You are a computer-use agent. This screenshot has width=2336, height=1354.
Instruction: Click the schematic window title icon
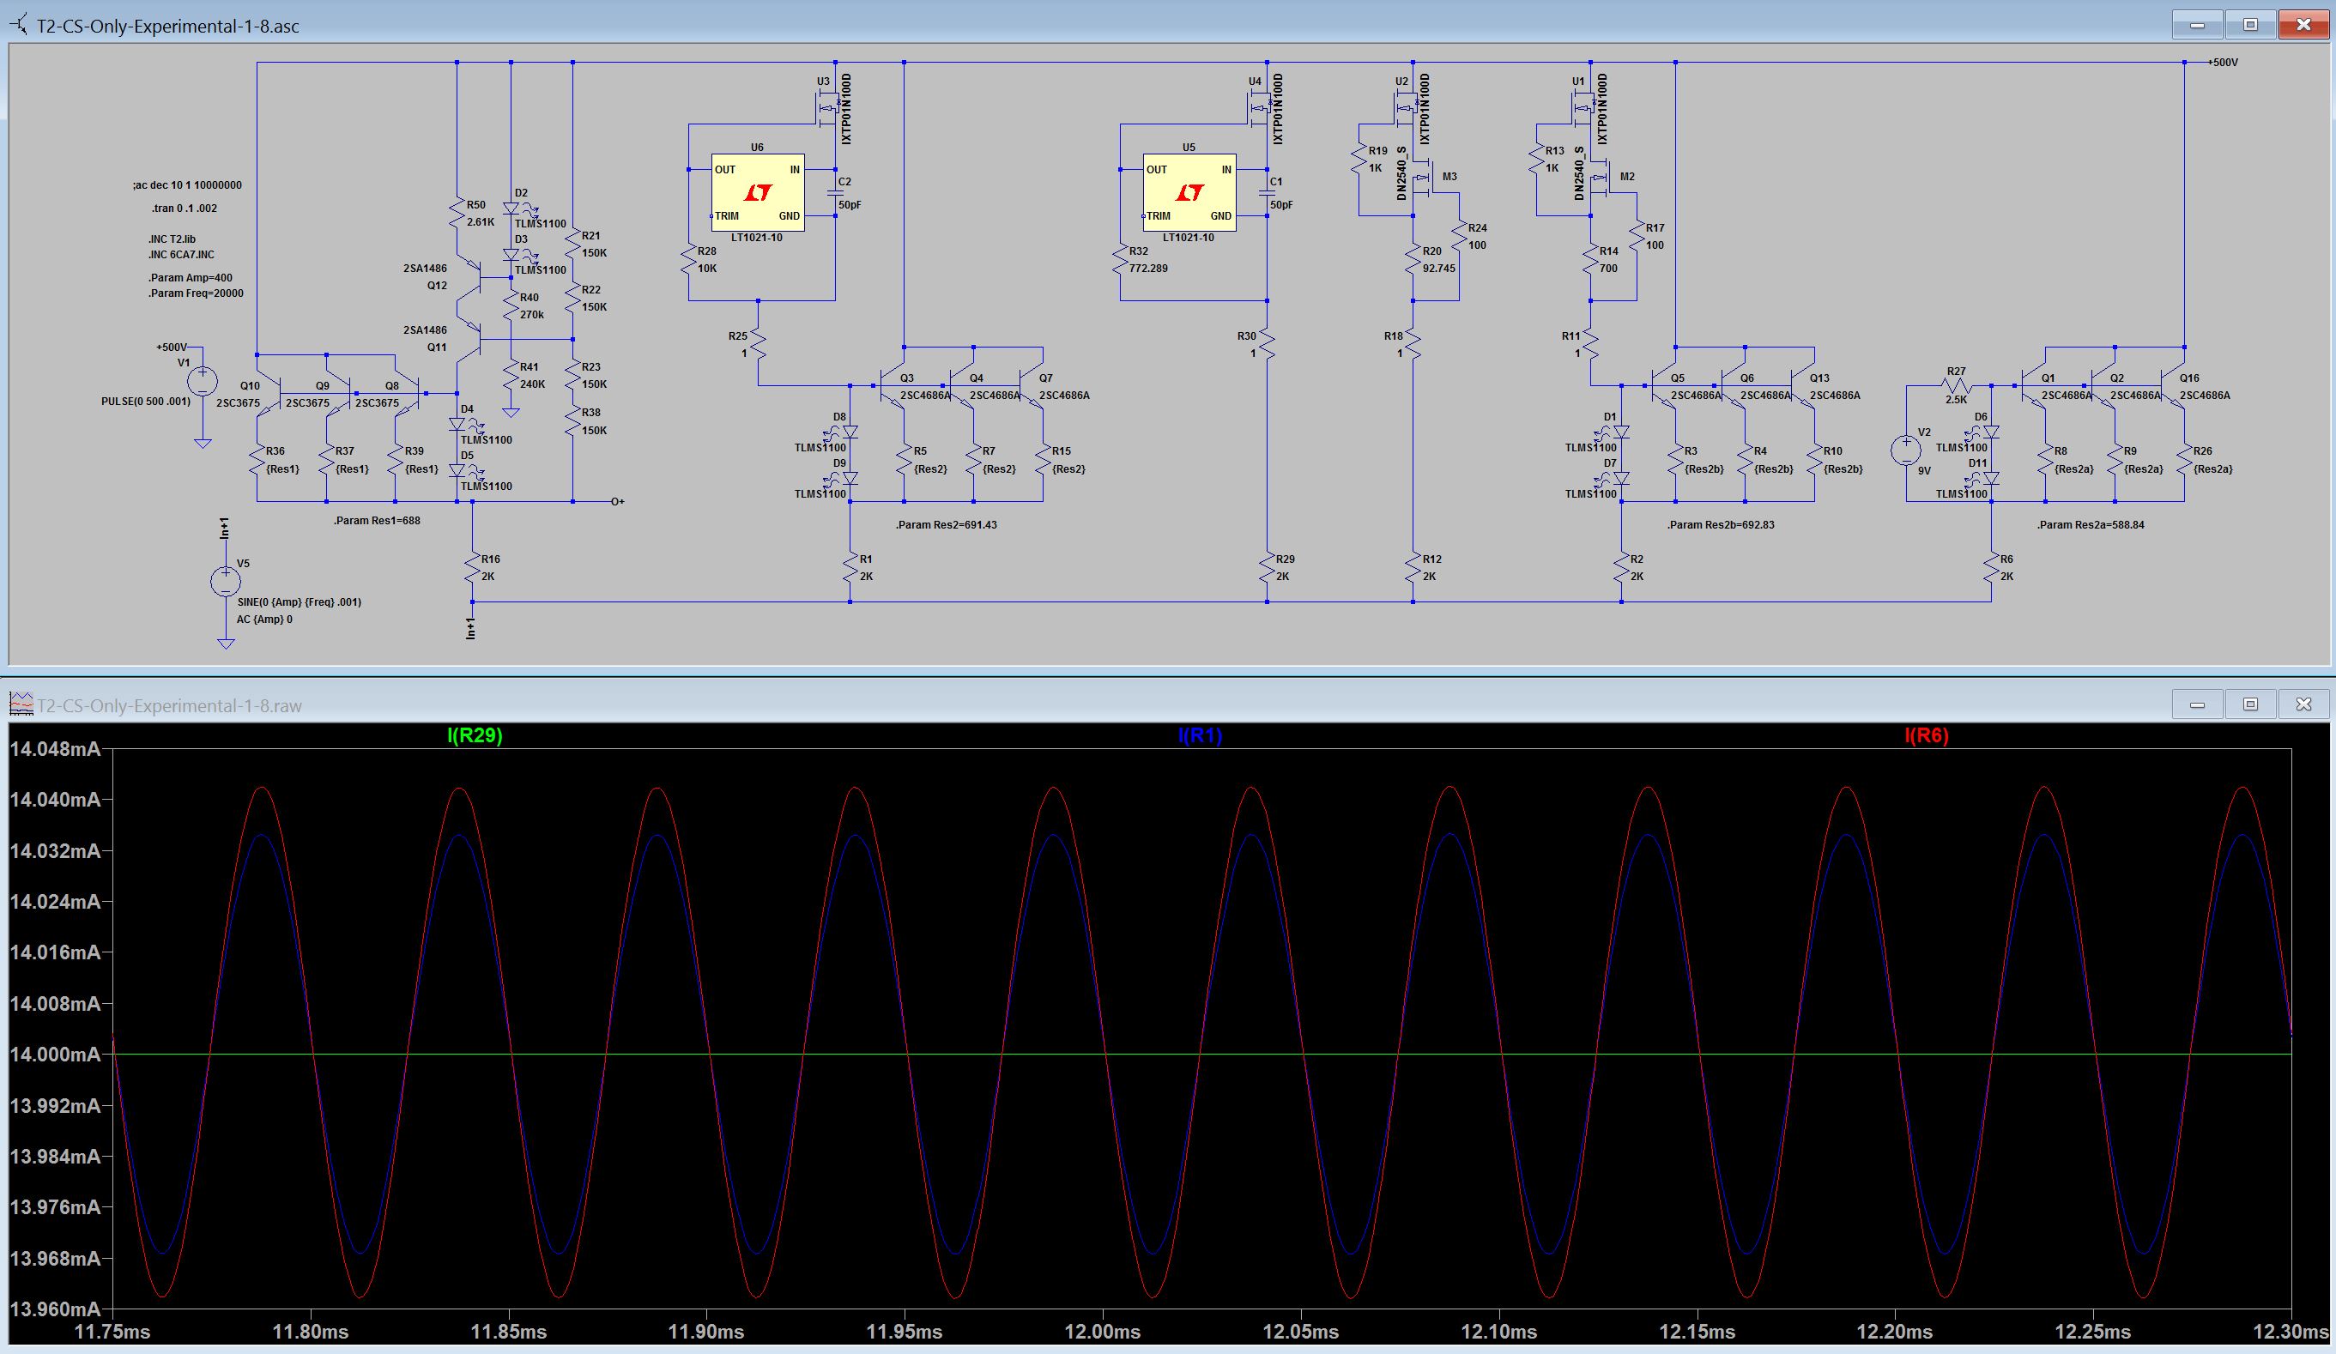click(x=20, y=25)
